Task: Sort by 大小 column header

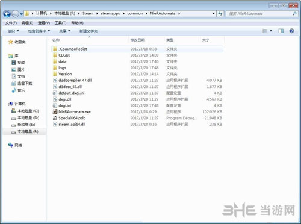Action: [206, 40]
